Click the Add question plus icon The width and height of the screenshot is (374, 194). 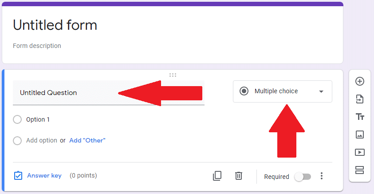tap(360, 81)
